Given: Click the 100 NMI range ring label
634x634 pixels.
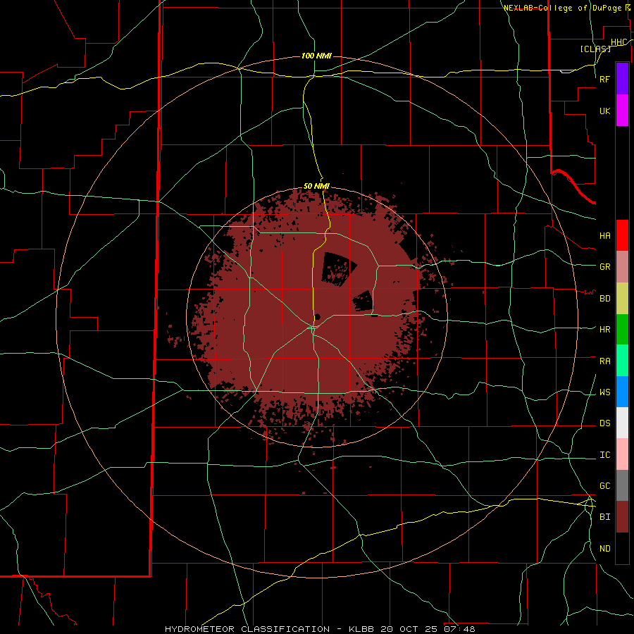Looking at the screenshot, I should (316, 56).
